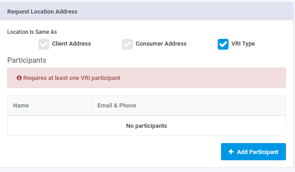295x172 pixels.
Task: Click the Requires at least one VRI participant message
Action: 72,78
